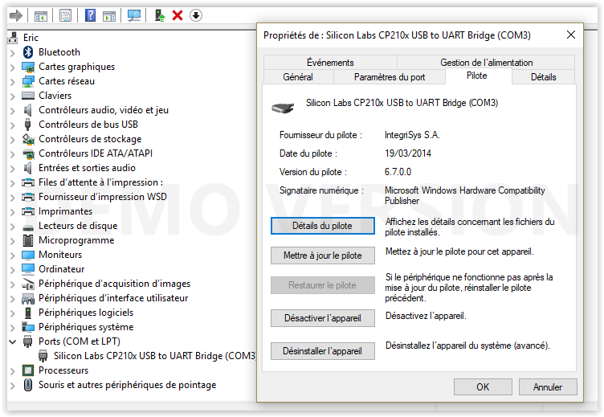This screenshot has width=604, height=417.
Task: Expand the Cartes graphiques category
Action: pyautogui.click(x=12, y=67)
